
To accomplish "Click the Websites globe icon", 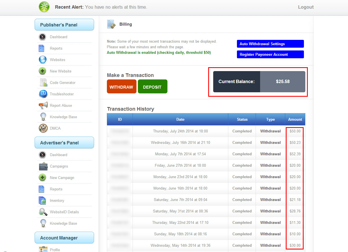I will coord(42,60).
